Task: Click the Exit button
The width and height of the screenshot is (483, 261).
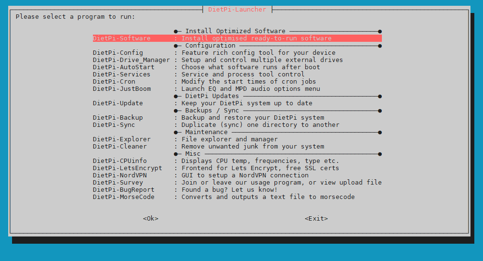Action: [316, 219]
